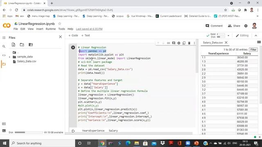This screenshot has height=147, width=262.
Task: Open the Windows Start menu
Action: click(x=5, y=143)
